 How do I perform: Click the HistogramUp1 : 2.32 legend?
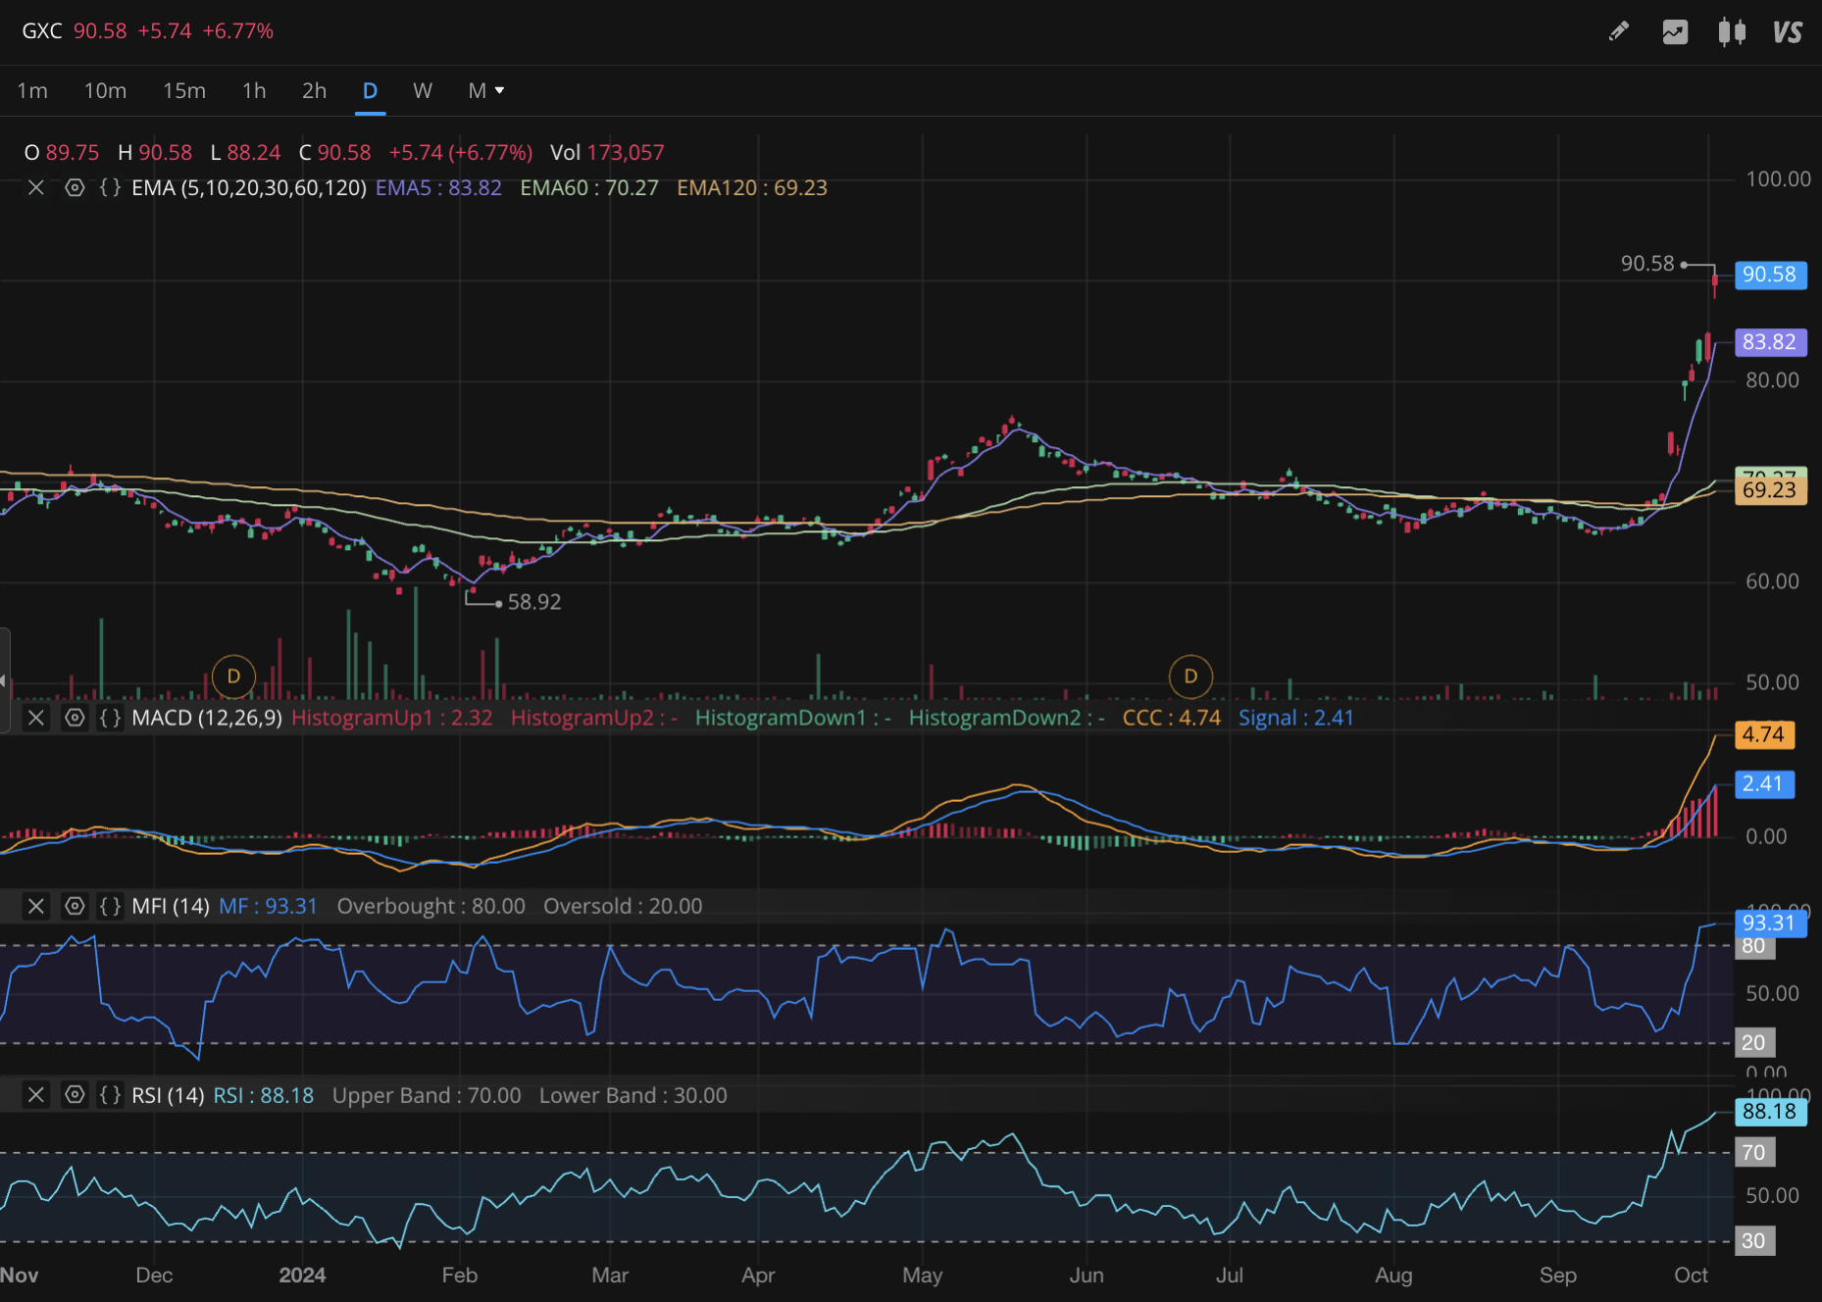tap(392, 718)
